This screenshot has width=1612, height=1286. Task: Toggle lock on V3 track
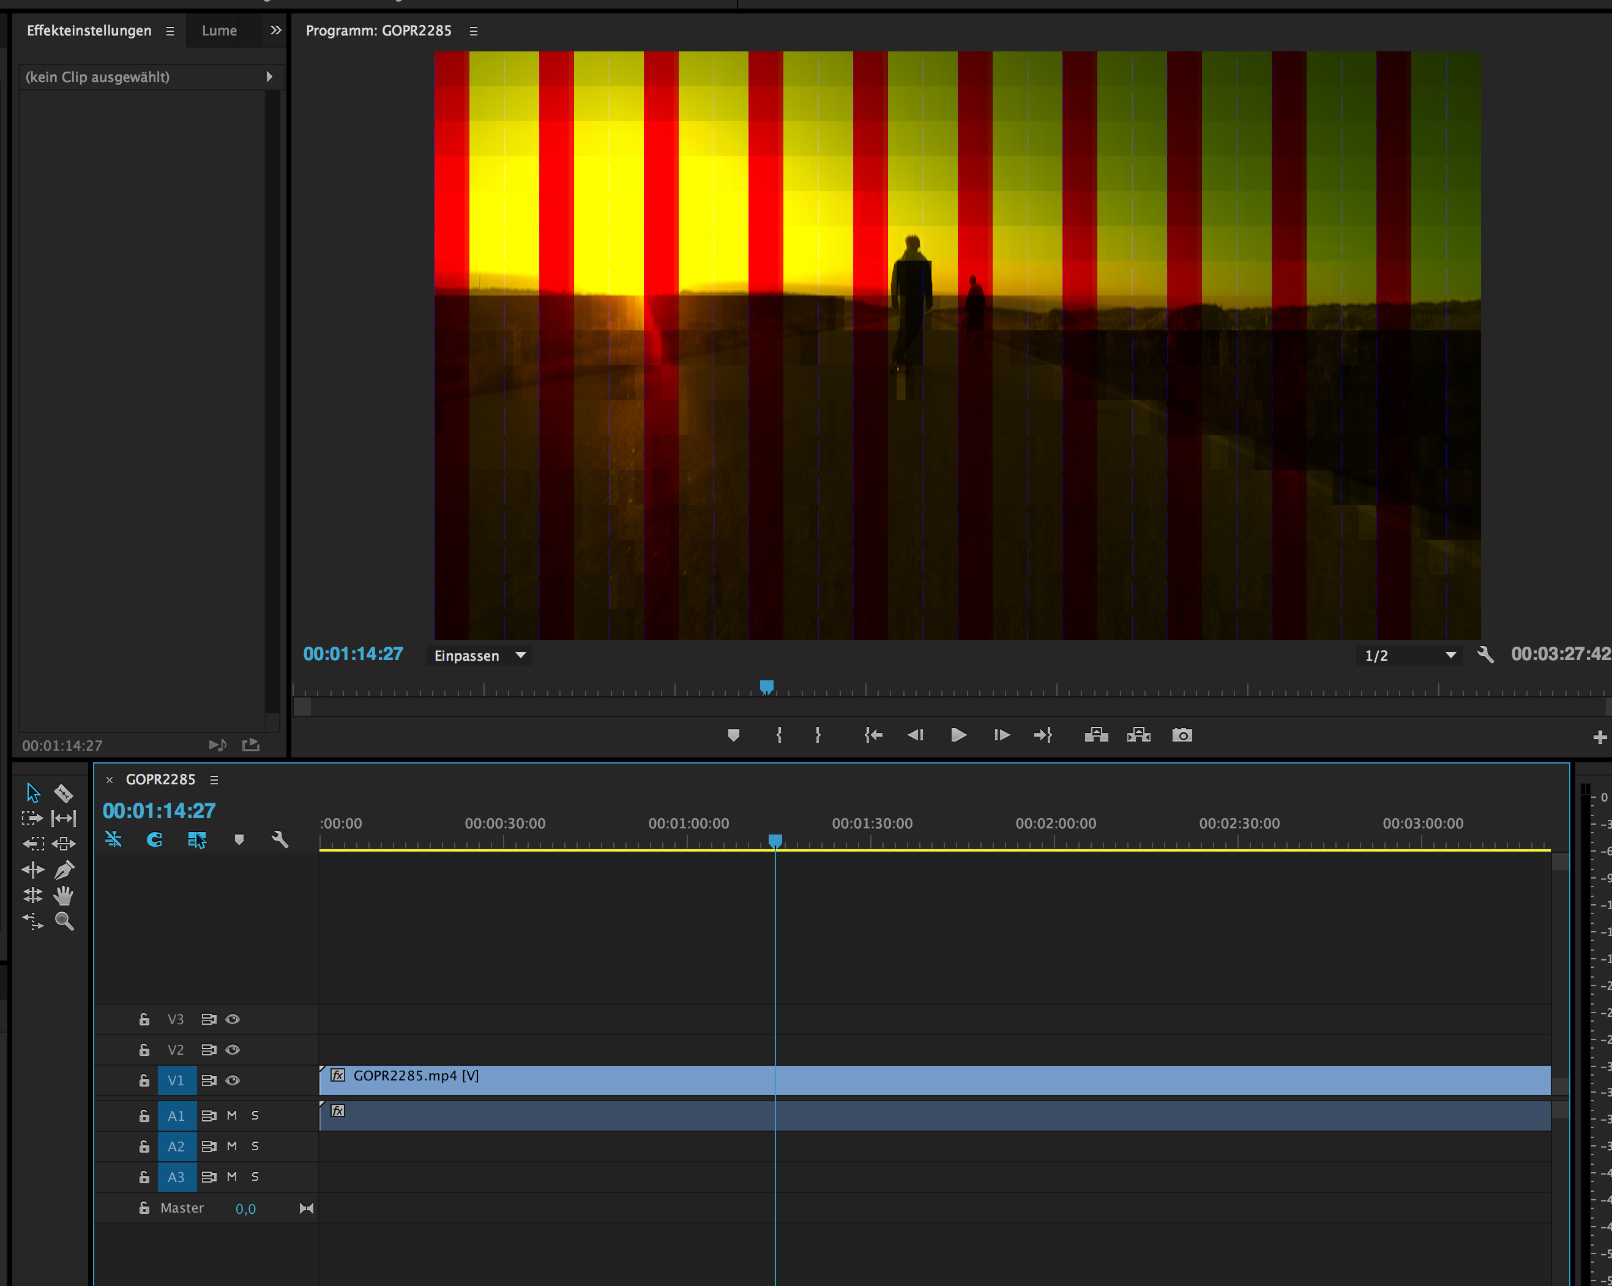pyautogui.click(x=144, y=1019)
